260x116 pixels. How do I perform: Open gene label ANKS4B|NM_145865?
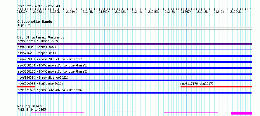click(x=32, y=110)
